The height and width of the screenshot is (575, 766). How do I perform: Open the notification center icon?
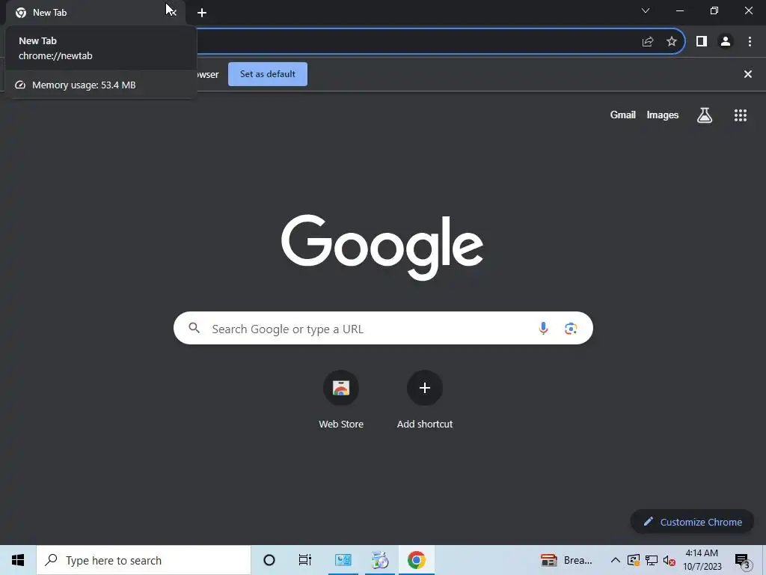pos(742,560)
